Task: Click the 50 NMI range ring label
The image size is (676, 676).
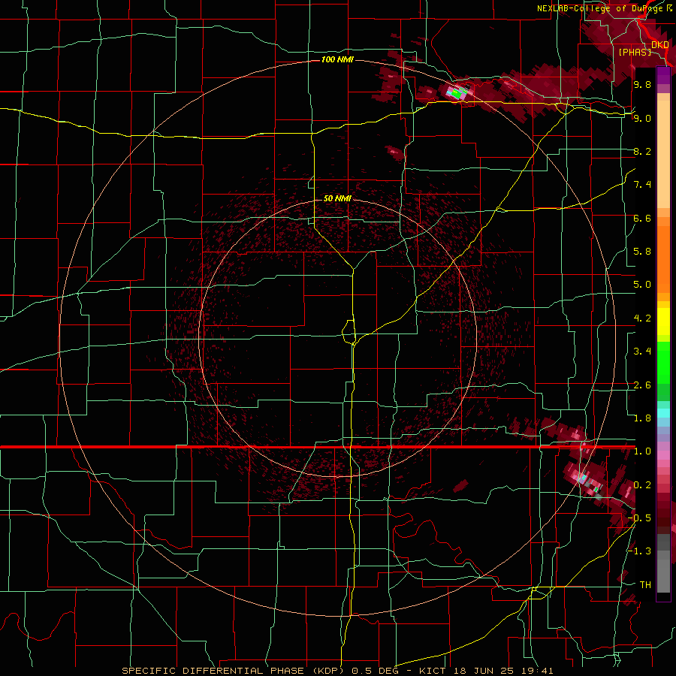Action: tap(337, 198)
